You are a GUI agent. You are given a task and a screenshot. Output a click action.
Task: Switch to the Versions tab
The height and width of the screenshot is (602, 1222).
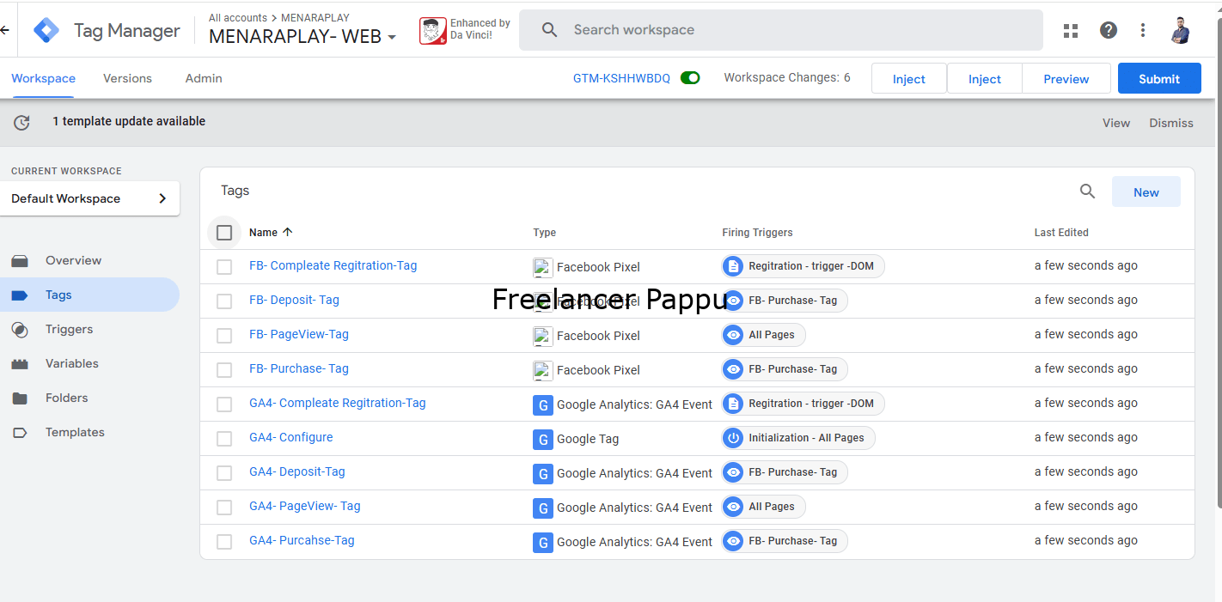pos(127,78)
